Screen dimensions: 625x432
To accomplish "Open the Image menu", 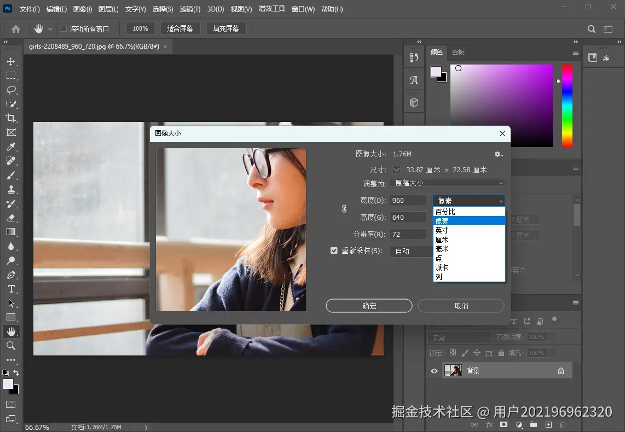I will (83, 9).
